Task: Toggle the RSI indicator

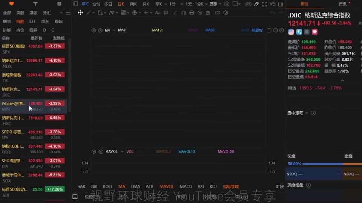Action: pos(201,186)
